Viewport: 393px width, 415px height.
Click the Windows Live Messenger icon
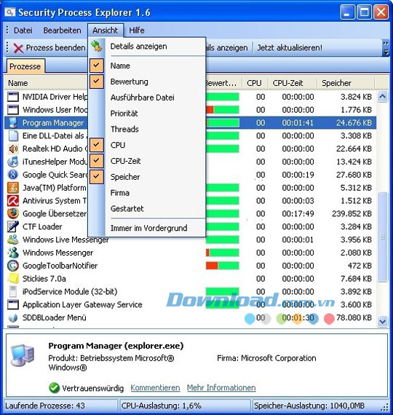click(x=13, y=240)
